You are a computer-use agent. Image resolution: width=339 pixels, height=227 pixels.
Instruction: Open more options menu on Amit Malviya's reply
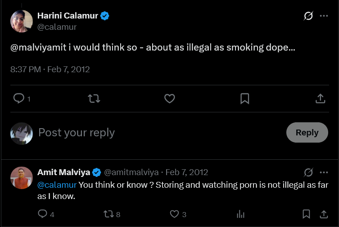pos(324,172)
